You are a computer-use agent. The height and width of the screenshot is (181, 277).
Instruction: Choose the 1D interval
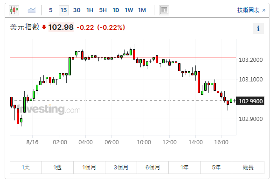tap(116, 10)
